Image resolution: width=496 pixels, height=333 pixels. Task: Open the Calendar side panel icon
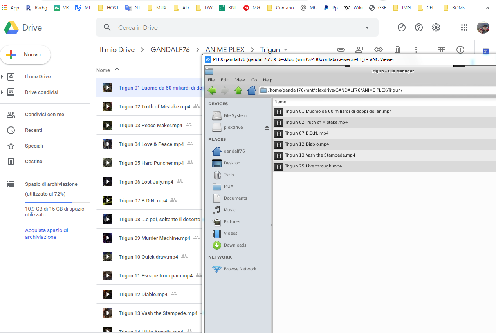pyautogui.click(x=486, y=51)
